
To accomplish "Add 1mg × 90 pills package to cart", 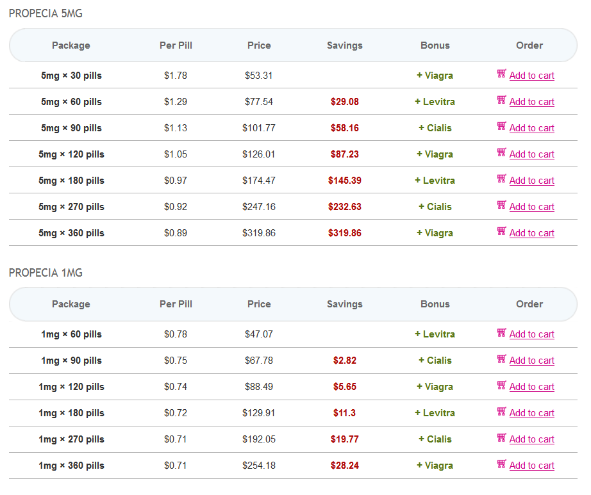I will 531,361.
